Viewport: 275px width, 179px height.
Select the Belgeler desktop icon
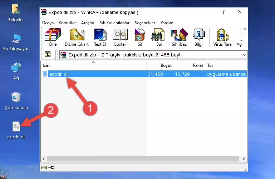click(x=16, y=13)
